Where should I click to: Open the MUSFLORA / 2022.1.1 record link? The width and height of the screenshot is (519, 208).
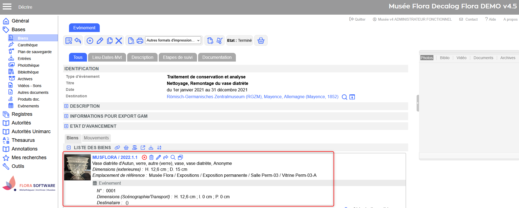coord(115,157)
